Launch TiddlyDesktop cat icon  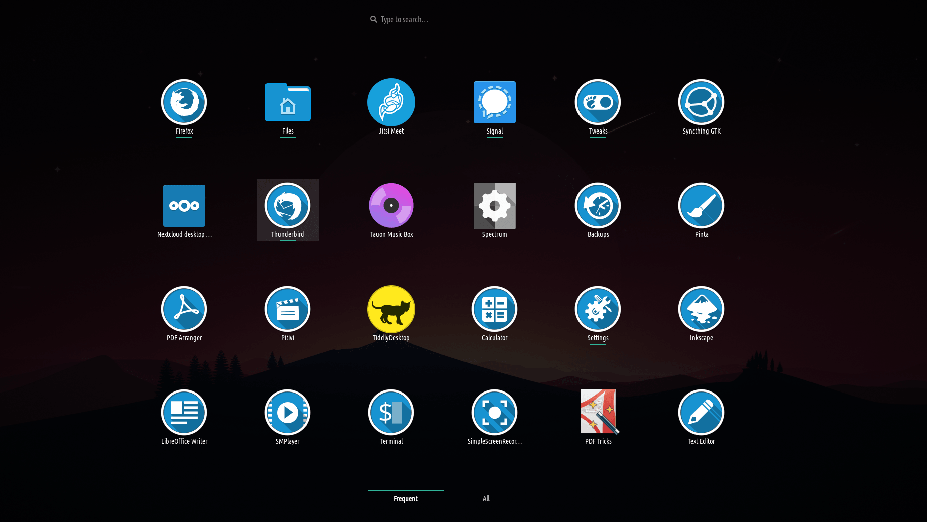391,309
